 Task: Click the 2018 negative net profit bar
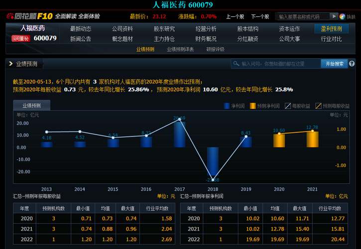pos(213,161)
